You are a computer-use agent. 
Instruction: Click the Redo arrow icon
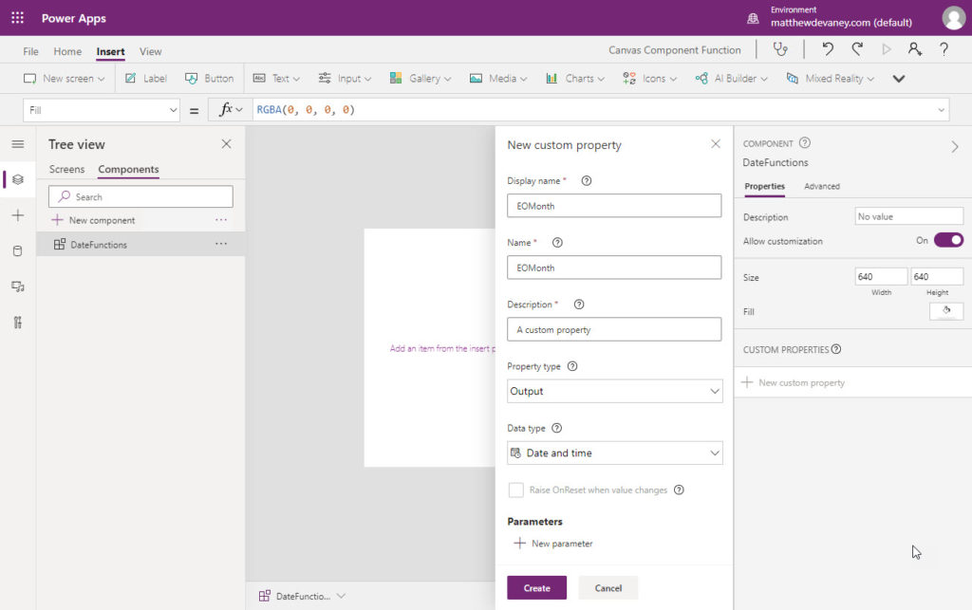[857, 49]
